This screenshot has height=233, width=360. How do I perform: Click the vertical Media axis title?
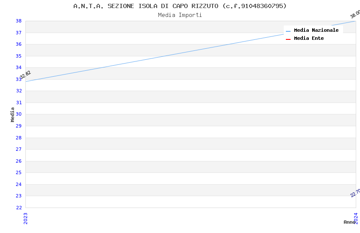pyautogui.click(x=12, y=114)
